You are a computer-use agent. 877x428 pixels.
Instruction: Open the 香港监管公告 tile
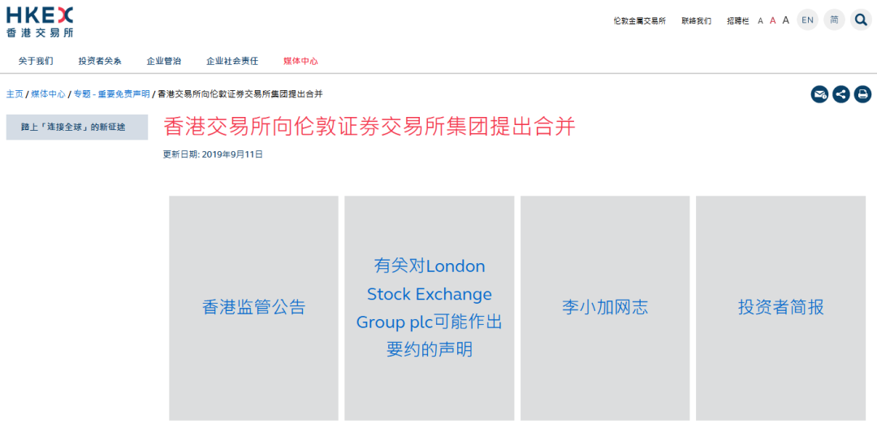click(254, 308)
